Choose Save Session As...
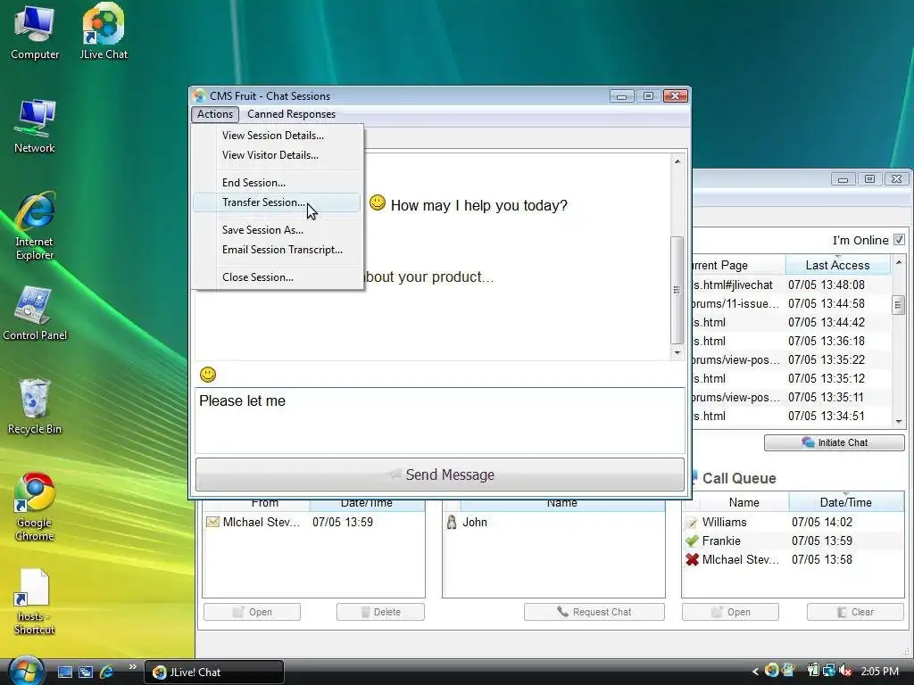The height and width of the screenshot is (685, 914). pyautogui.click(x=262, y=229)
